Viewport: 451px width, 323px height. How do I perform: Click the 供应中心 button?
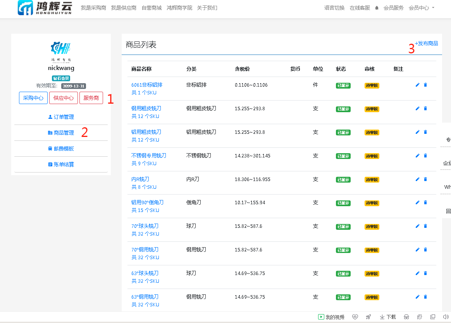tap(64, 98)
